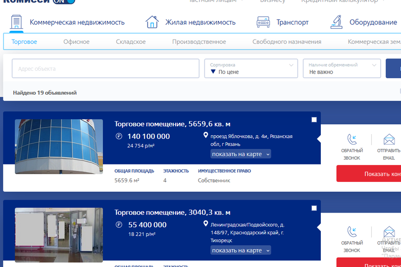This screenshot has width=401, height=267.
Task: Open the Сортировка dropdown
Action: (251, 69)
